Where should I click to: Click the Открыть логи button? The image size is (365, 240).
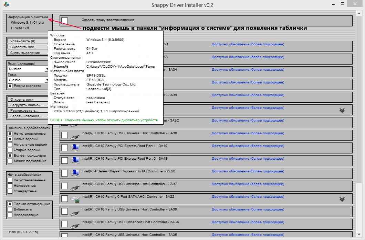click(28, 99)
